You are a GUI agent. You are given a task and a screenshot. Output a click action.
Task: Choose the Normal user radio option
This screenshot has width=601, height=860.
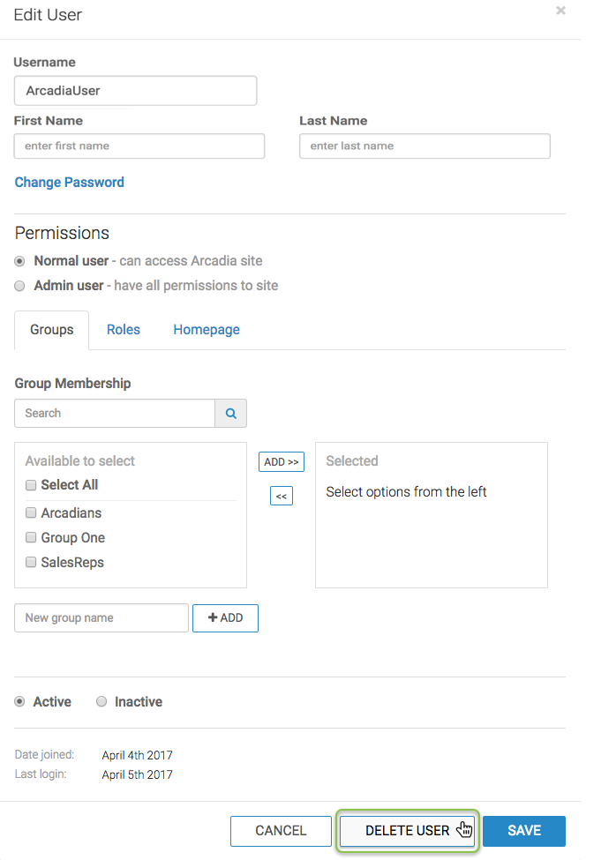point(19,261)
